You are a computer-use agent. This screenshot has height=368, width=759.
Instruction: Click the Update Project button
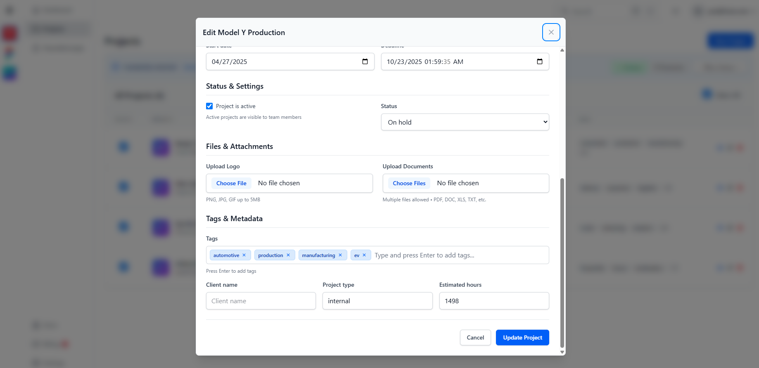tap(522, 337)
